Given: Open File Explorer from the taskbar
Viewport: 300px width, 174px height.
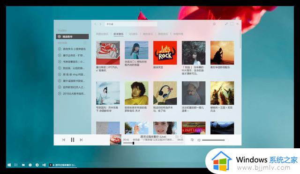Looking at the screenshot, I should pos(23,165).
